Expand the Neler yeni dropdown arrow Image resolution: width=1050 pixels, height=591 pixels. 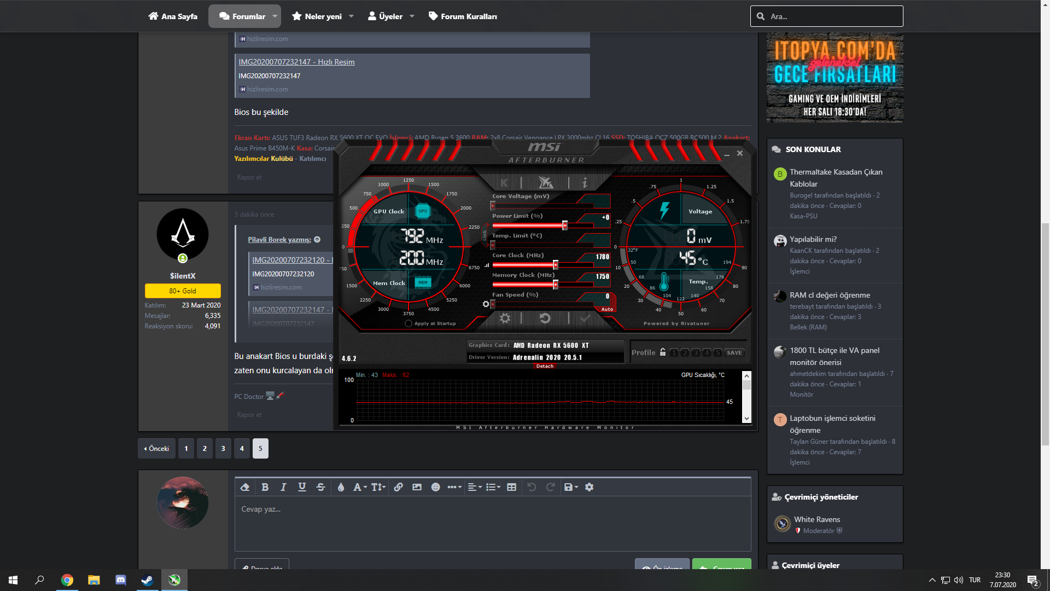point(351,16)
